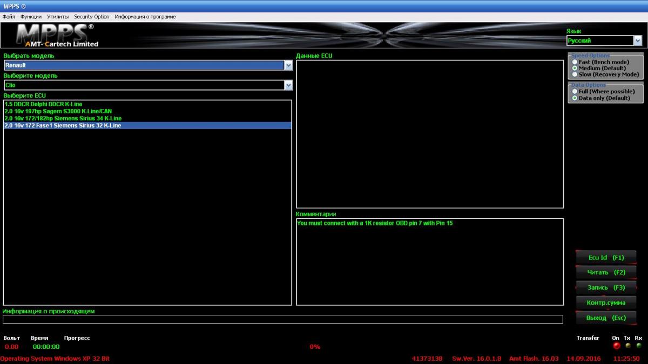Open the Файл menu
Screen dimensions: 648x364
9,17
